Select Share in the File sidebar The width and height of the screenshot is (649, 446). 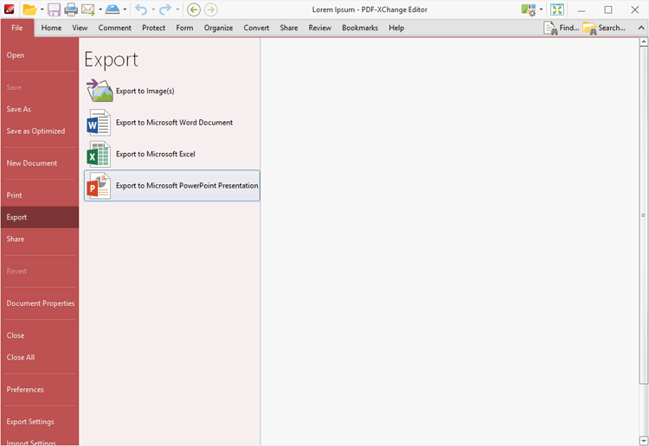[40, 239]
